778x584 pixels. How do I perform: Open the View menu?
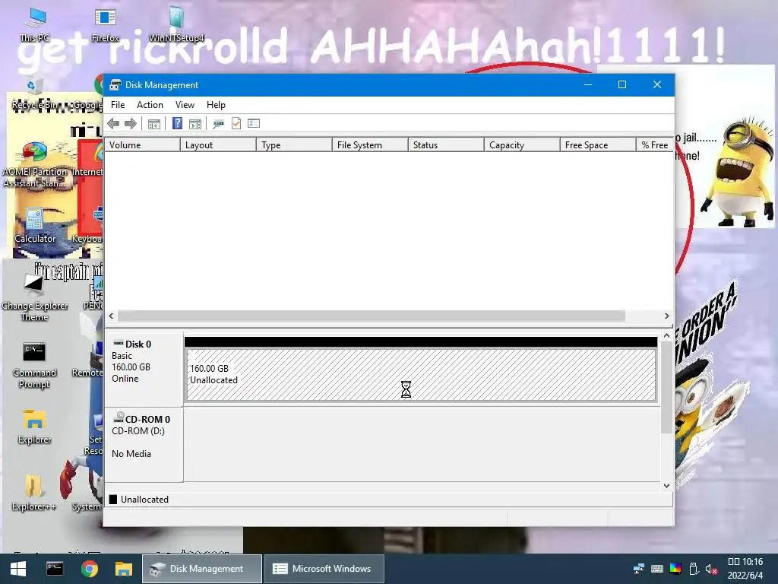pyautogui.click(x=185, y=105)
